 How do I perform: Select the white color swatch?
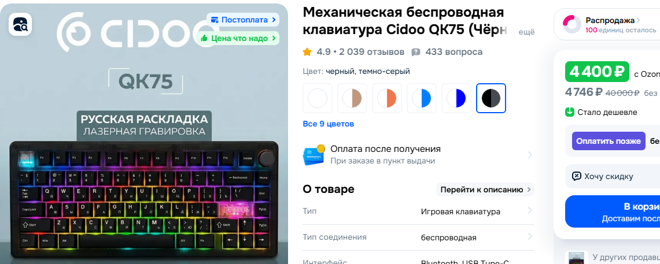[x=318, y=98]
